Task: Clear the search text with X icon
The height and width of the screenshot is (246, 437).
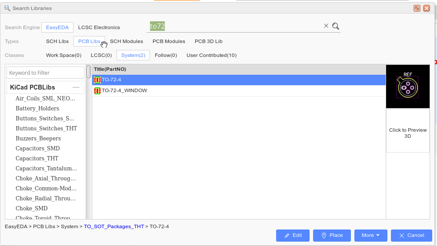Action: (326, 26)
